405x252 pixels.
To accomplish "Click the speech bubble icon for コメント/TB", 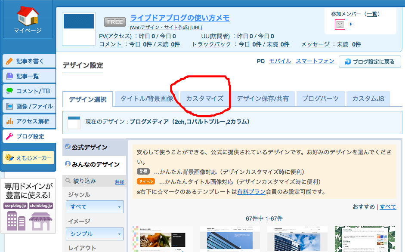I will point(9,91).
